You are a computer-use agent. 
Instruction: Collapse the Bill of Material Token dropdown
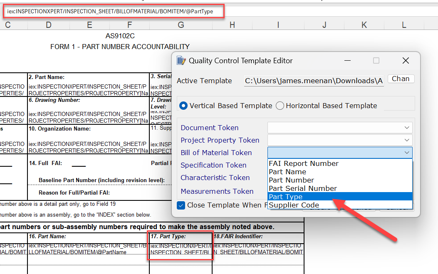pyautogui.click(x=407, y=153)
